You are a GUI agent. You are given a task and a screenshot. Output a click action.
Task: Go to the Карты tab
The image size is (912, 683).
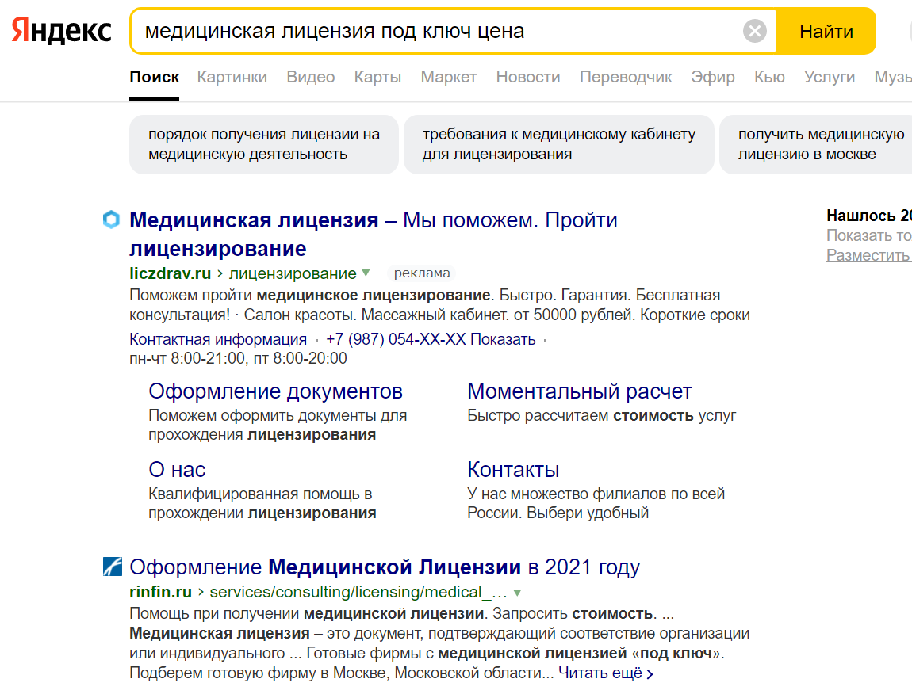[x=377, y=77]
